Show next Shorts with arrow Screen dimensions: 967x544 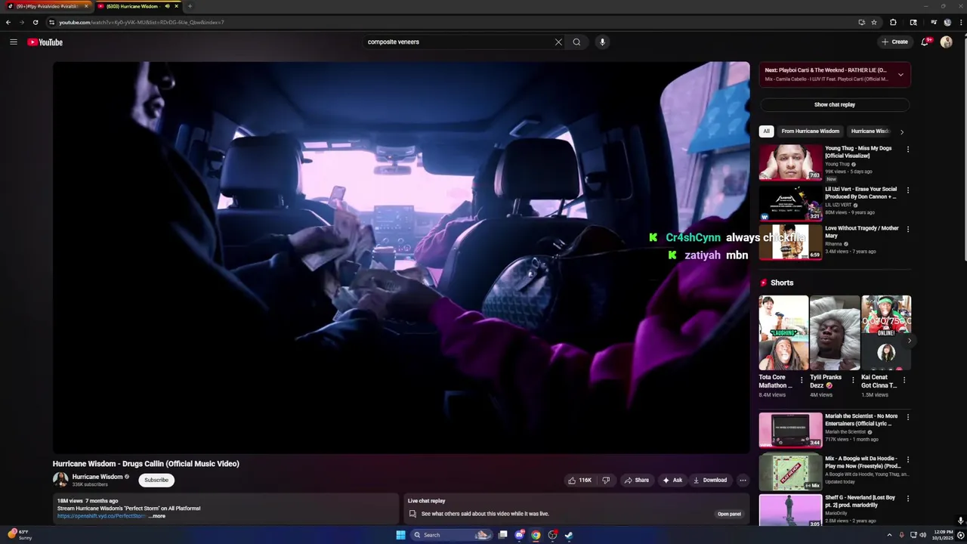(909, 341)
